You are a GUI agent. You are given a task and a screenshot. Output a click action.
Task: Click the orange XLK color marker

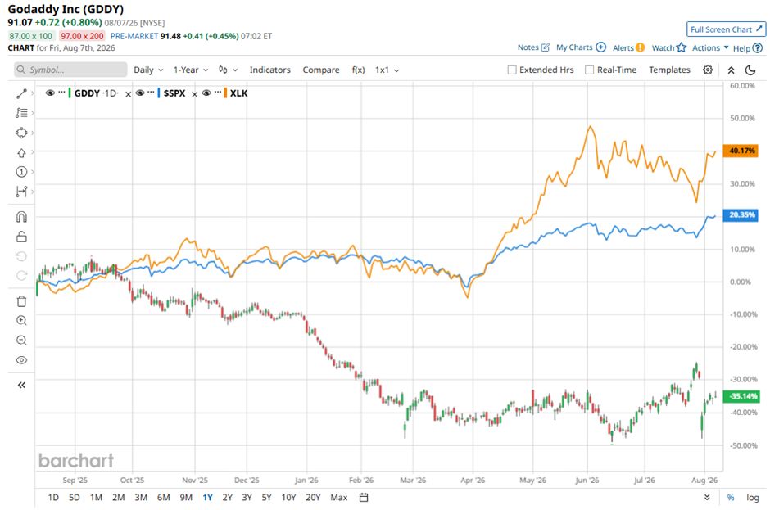[225, 93]
